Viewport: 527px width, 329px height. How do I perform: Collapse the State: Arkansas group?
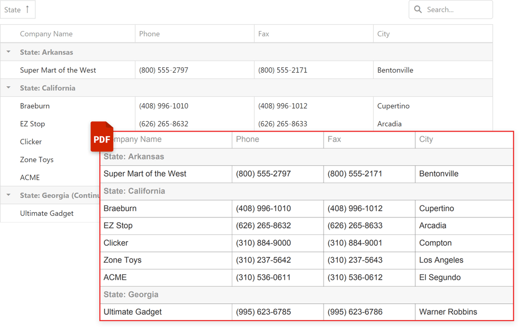click(x=7, y=52)
